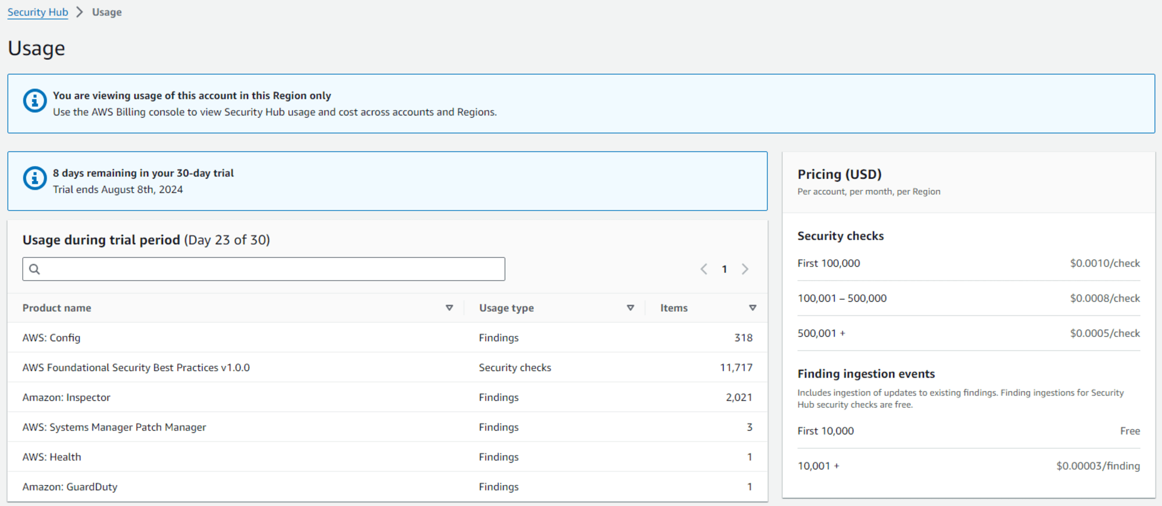
Task: Click the Security checks usage type cell
Action: [x=515, y=367]
